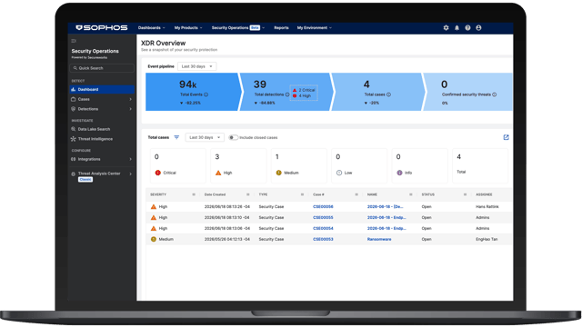582x327 pixels.
Task: Select Dashboard in the sidebar
Action: tap(102, 89)
